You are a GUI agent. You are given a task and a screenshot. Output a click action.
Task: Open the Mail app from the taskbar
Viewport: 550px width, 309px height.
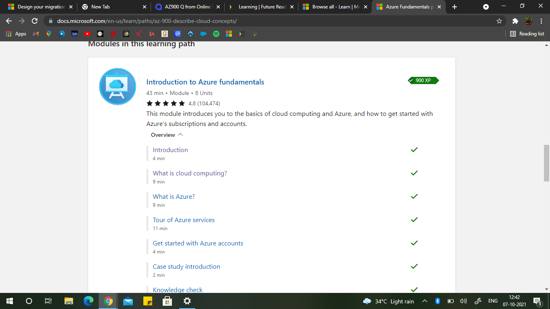(x=128, y=301)
